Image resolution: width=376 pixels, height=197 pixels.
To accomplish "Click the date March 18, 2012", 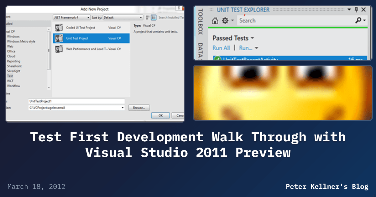I will point(36,187).
